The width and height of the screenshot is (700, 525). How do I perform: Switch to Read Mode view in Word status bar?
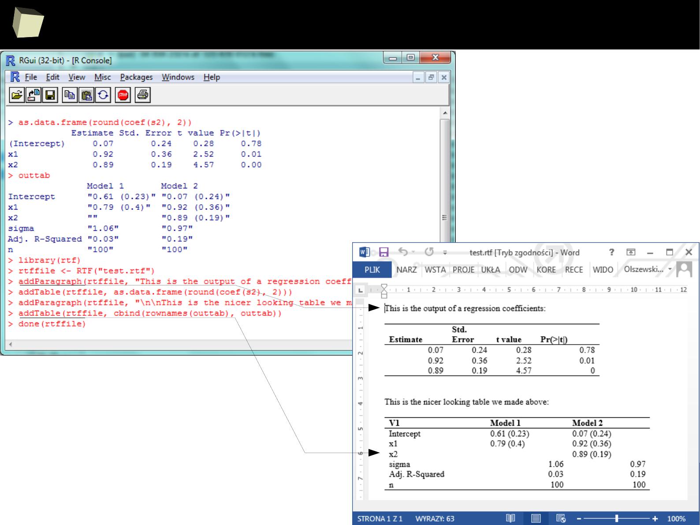pyautogui.click(x=510, y=518)
